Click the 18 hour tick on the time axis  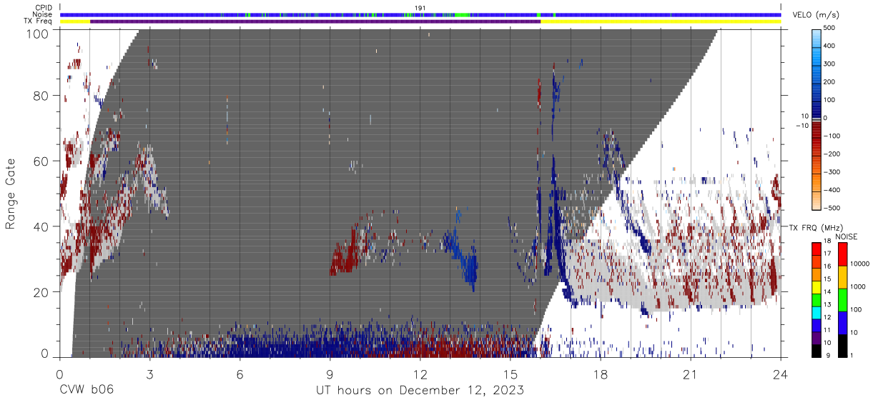point(601,374)
